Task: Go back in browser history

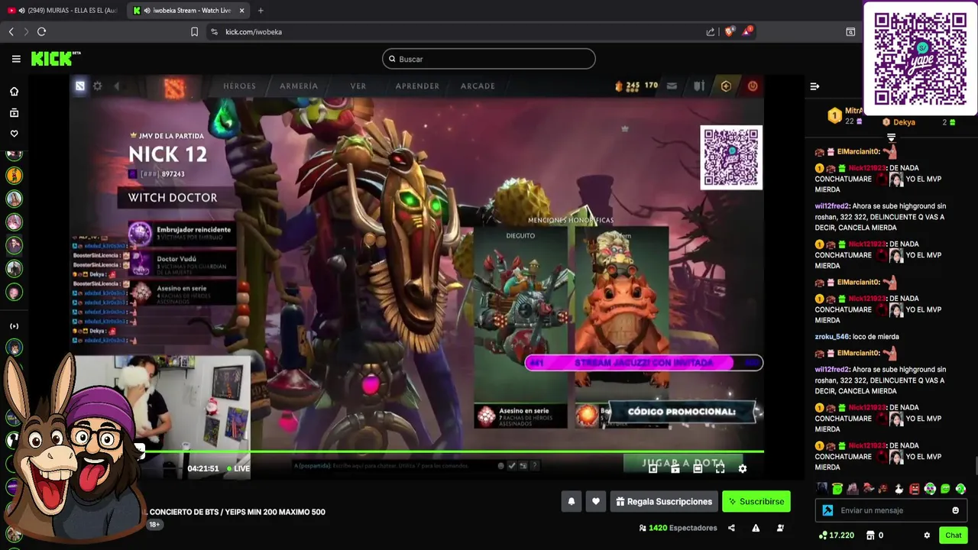Action: pyautogui.click(x=11, y=31)
